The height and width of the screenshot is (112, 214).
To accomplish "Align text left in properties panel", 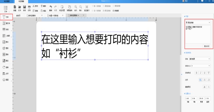I will pyautogui.click(x=200, y=80).
